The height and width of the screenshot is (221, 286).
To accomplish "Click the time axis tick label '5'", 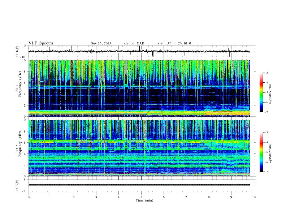I will click(x=141, y=197).
